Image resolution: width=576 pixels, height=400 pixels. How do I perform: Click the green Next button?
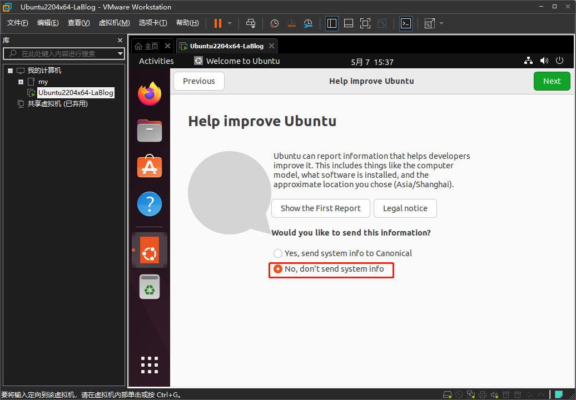[552, 81]
